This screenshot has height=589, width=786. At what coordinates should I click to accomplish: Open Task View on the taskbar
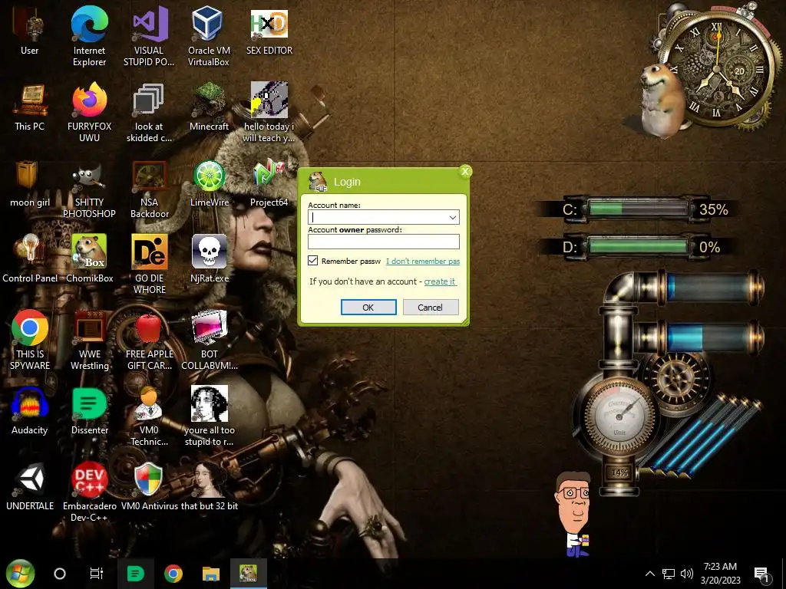(x=96, y=574)
